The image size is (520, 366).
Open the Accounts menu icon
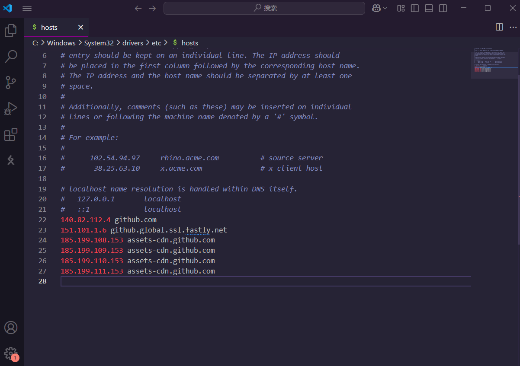pos(11,328)
